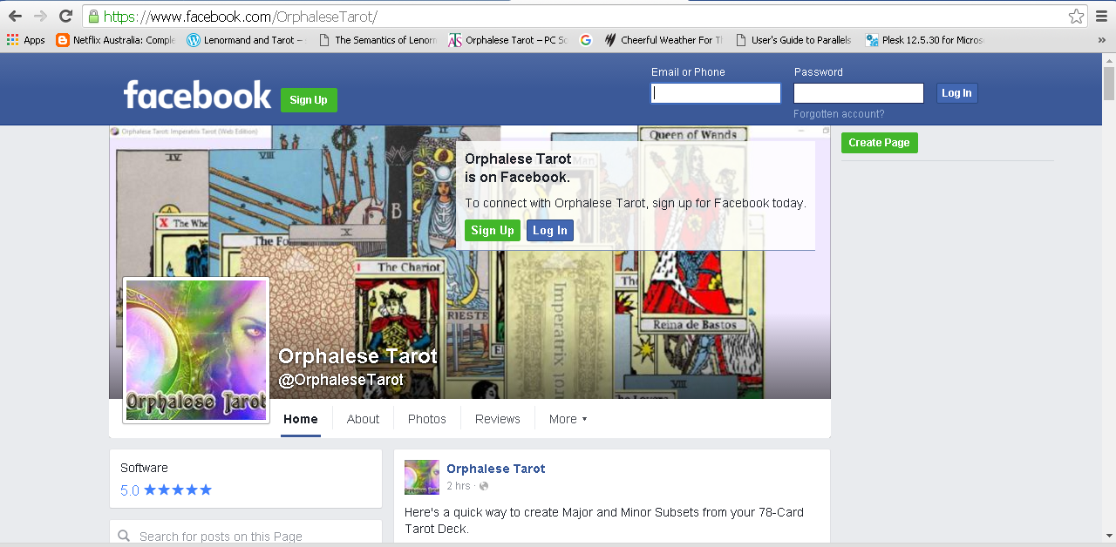Open the Apps bookmark shortcut

[x=26, y=40]
